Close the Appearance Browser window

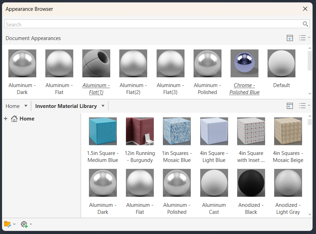[x=305, y=9]
